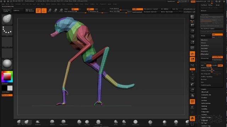Open the Zplugin menu
Viewport: 227px width, 127px height.
[110, 4]
